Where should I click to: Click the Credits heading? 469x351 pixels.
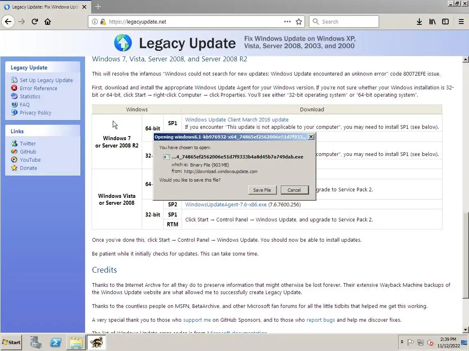104,269
